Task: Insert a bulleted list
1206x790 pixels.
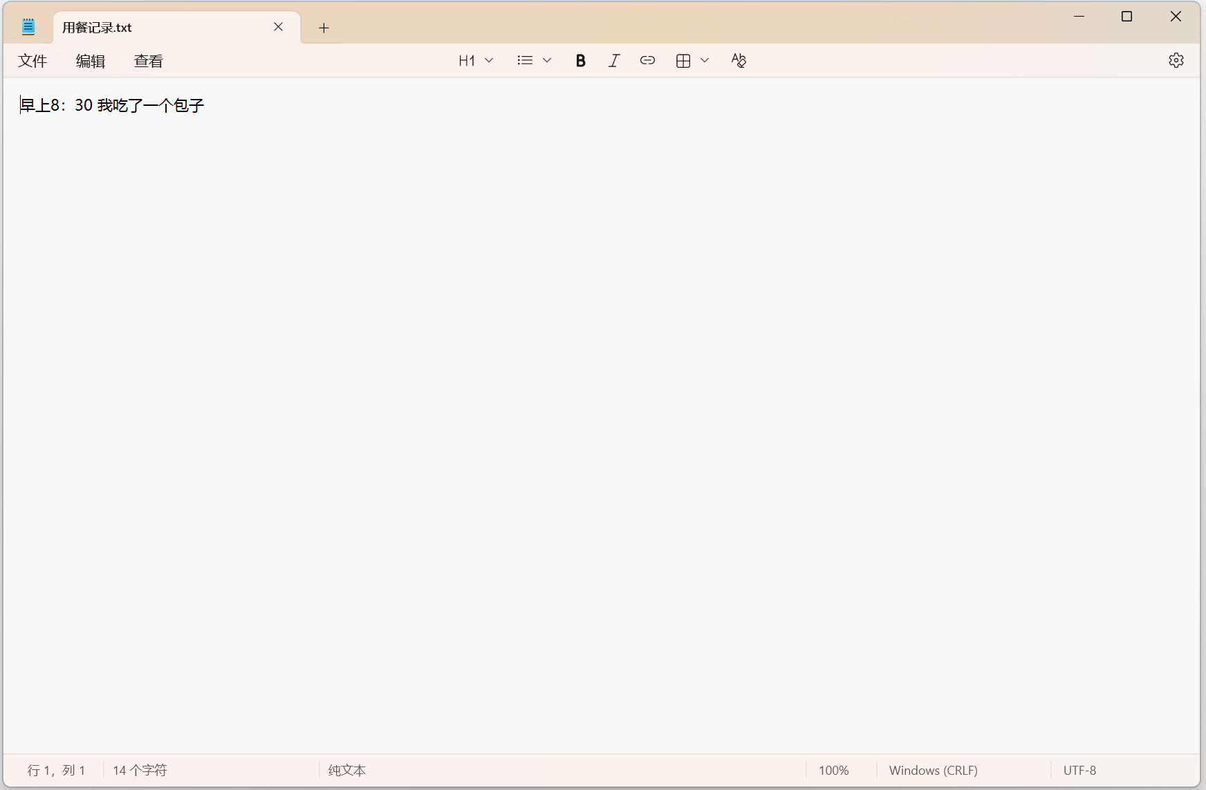Action: [x=525, y=61]
